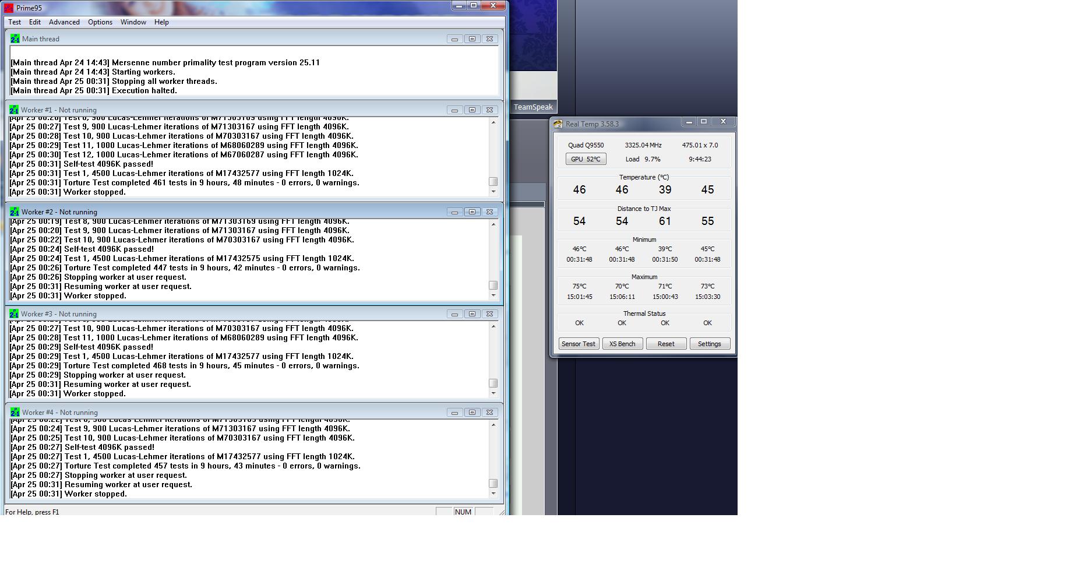Click the Worker #3 scroll down arrow
Viewport: 1072px width, 574px height.
493,393
